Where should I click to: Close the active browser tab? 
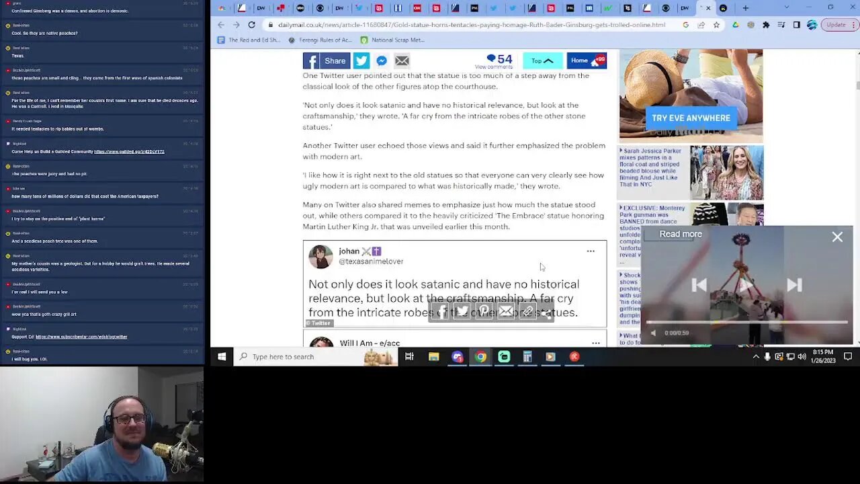[708, 8]
